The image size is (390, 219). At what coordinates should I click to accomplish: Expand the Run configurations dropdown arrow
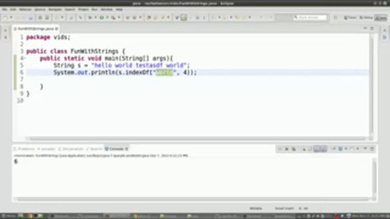click(107, 18)
